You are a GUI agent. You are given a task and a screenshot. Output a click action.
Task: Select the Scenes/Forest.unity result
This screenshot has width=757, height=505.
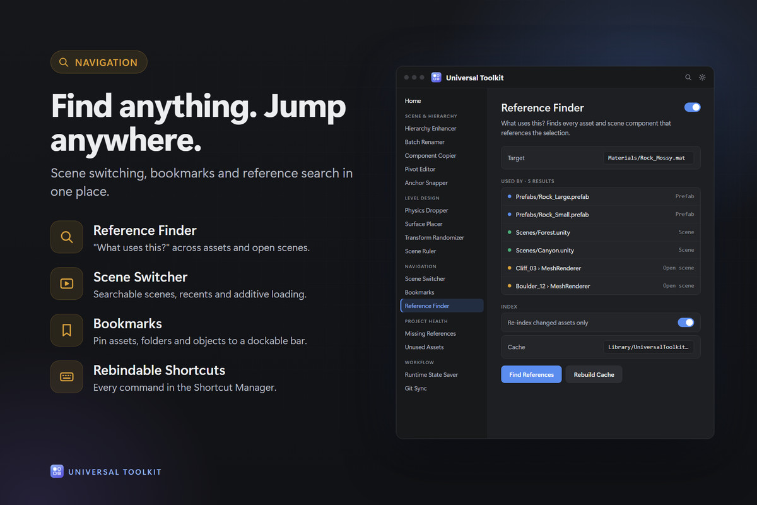601,232
